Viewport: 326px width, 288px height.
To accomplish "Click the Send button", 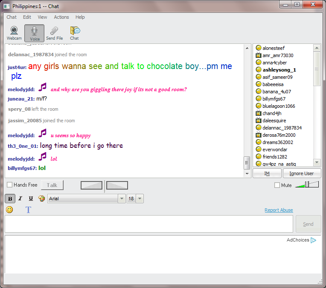I will coord(308,224).
